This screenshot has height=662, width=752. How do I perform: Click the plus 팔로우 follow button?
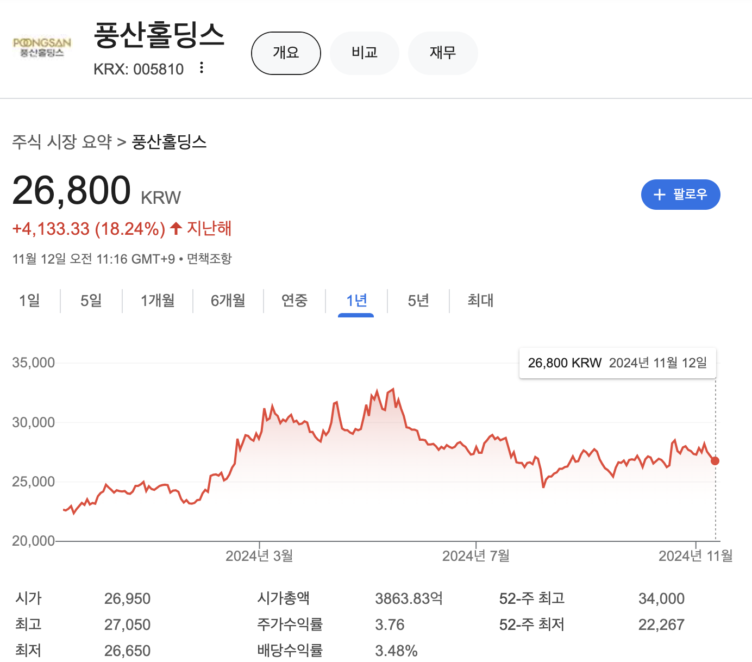681,195
